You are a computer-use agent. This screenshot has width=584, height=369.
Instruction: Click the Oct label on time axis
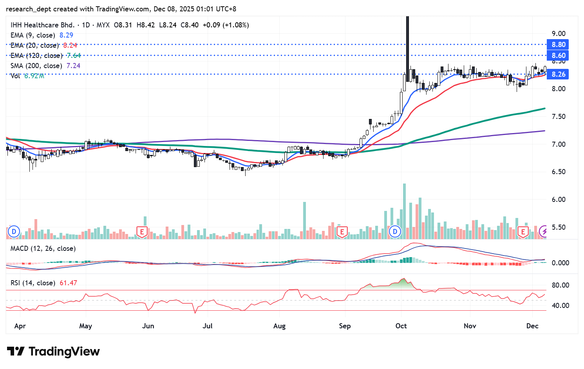(x=401, y=326)
